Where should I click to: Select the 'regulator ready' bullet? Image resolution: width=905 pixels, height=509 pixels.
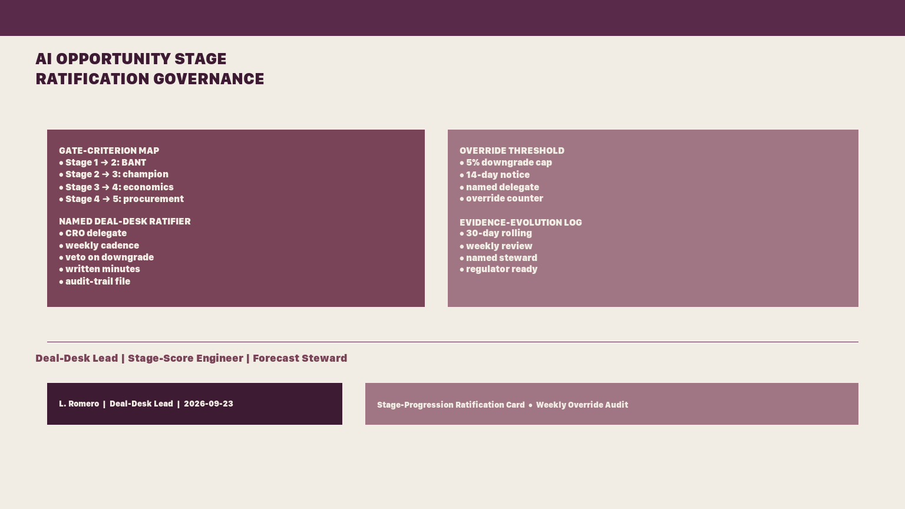point(498,269)
